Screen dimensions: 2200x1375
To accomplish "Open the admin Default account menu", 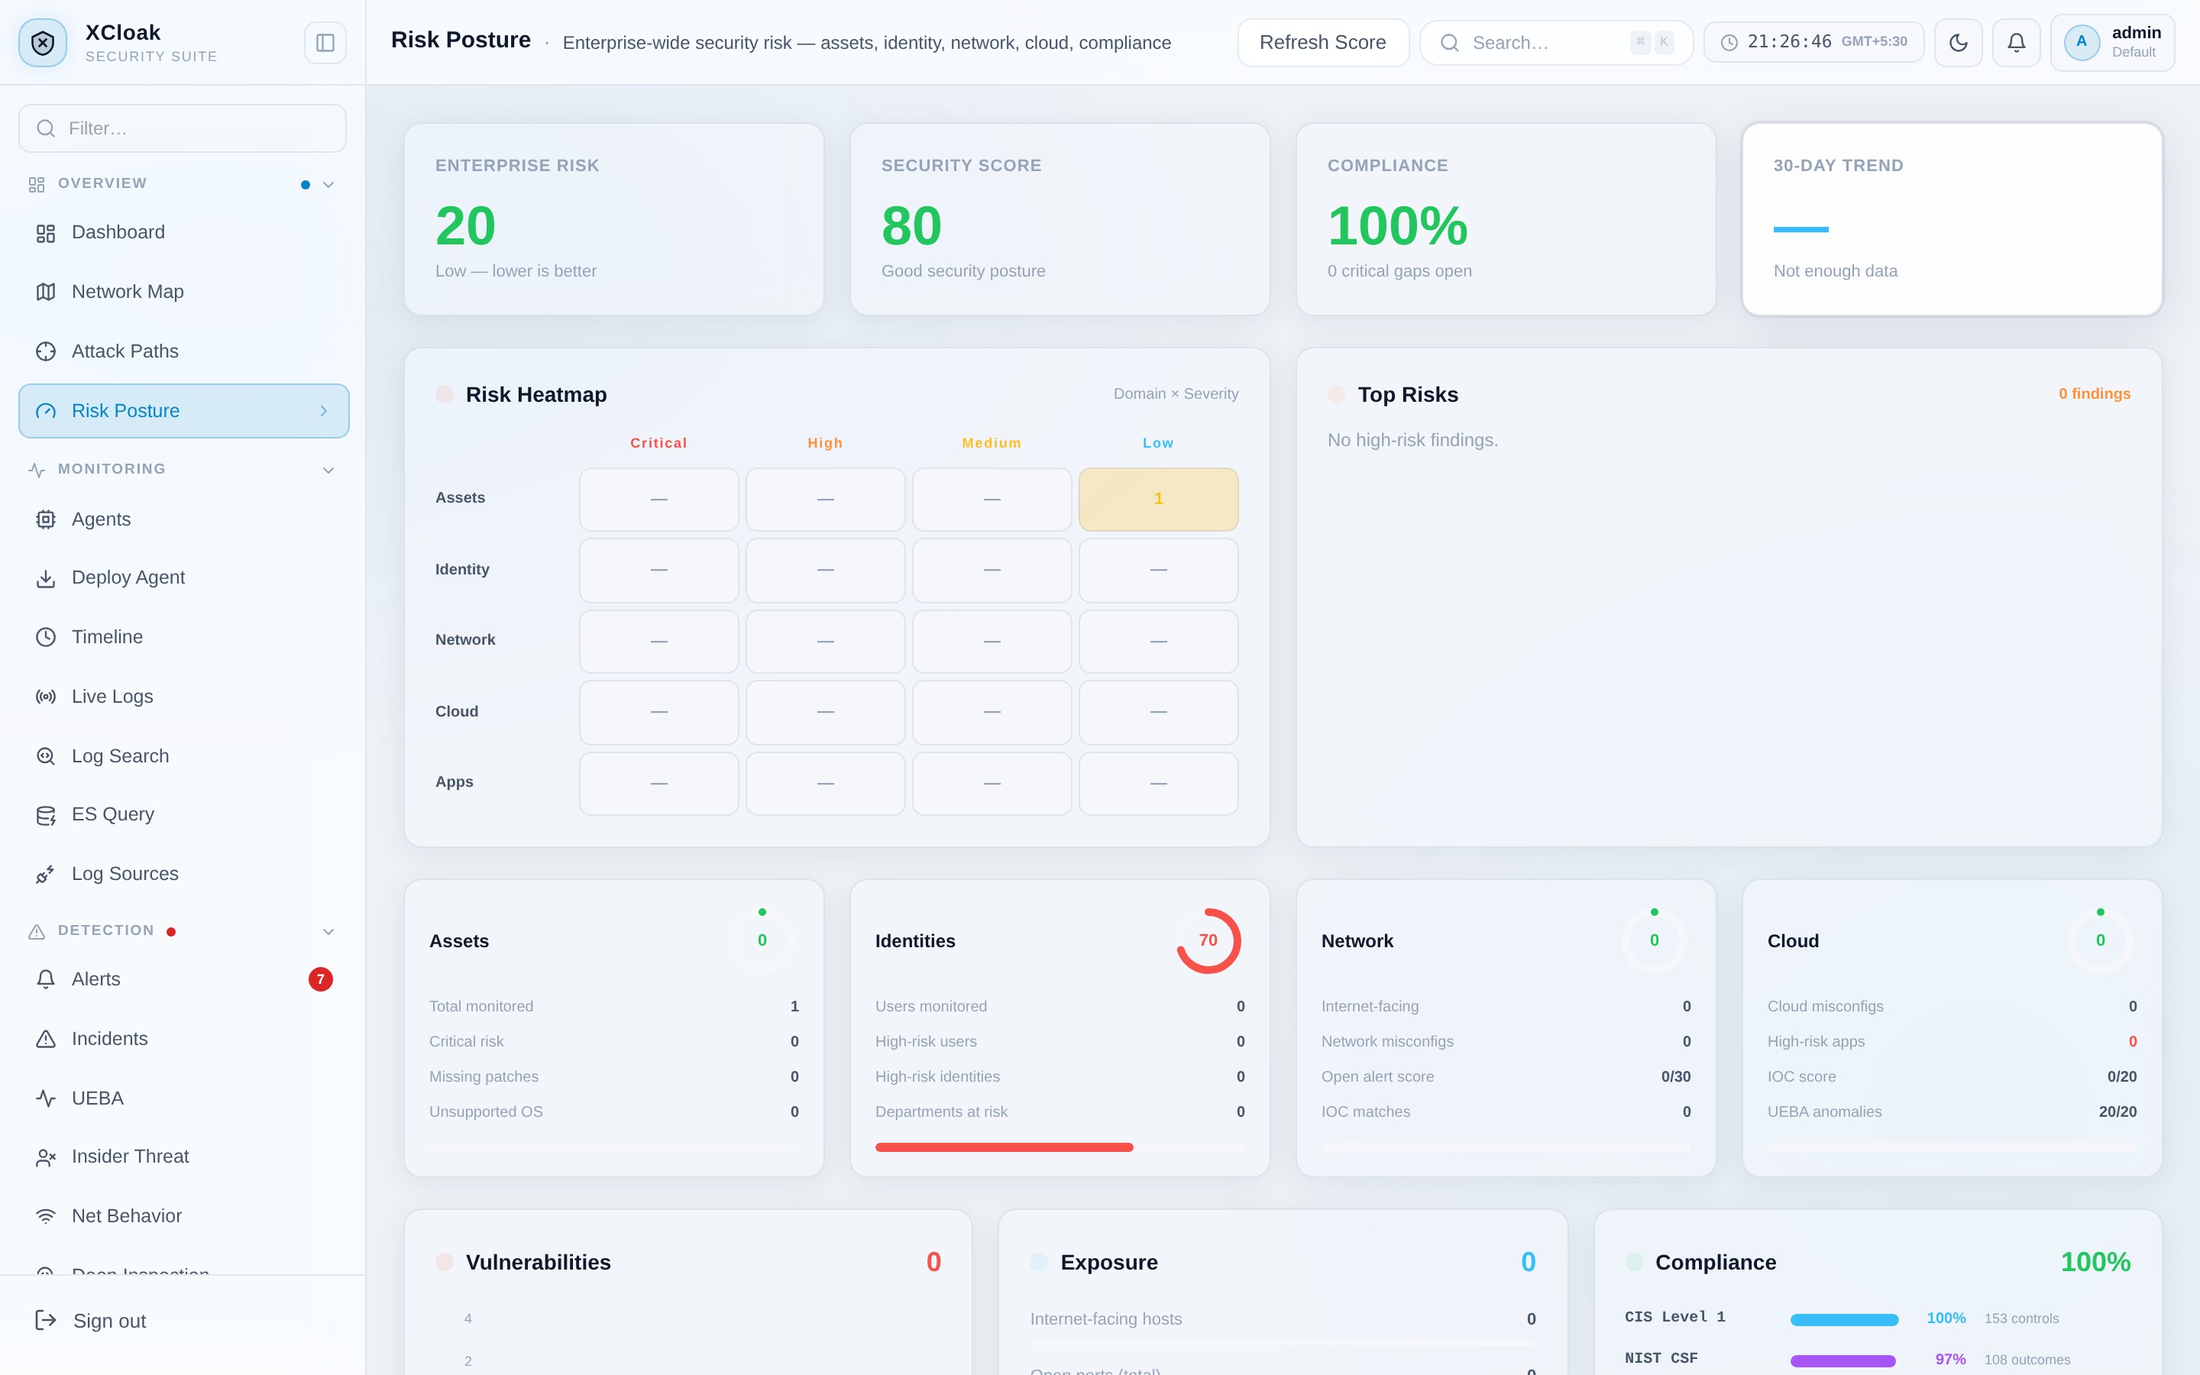I will (2112, 43).
